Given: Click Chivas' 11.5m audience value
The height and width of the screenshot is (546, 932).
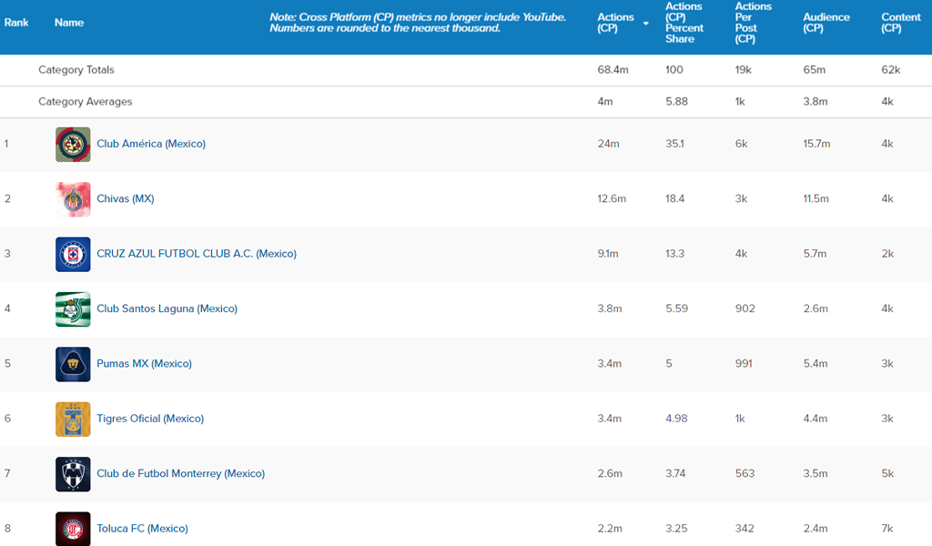Looking at the screenshot, I should (815, 198).
